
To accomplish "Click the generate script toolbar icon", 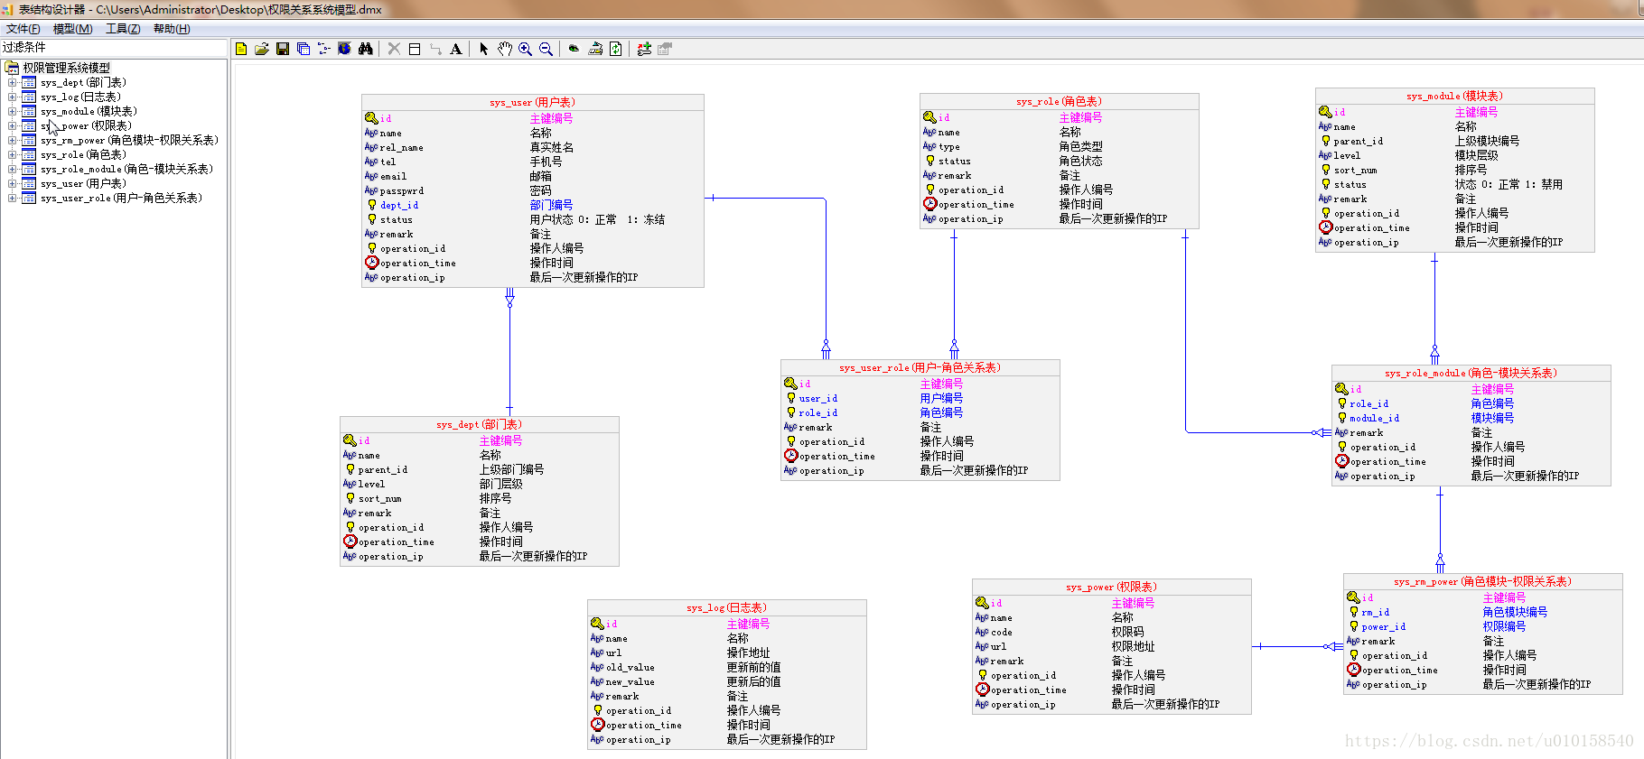I will point(595,49).
